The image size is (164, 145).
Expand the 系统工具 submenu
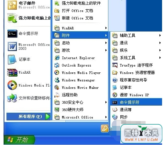136,58
